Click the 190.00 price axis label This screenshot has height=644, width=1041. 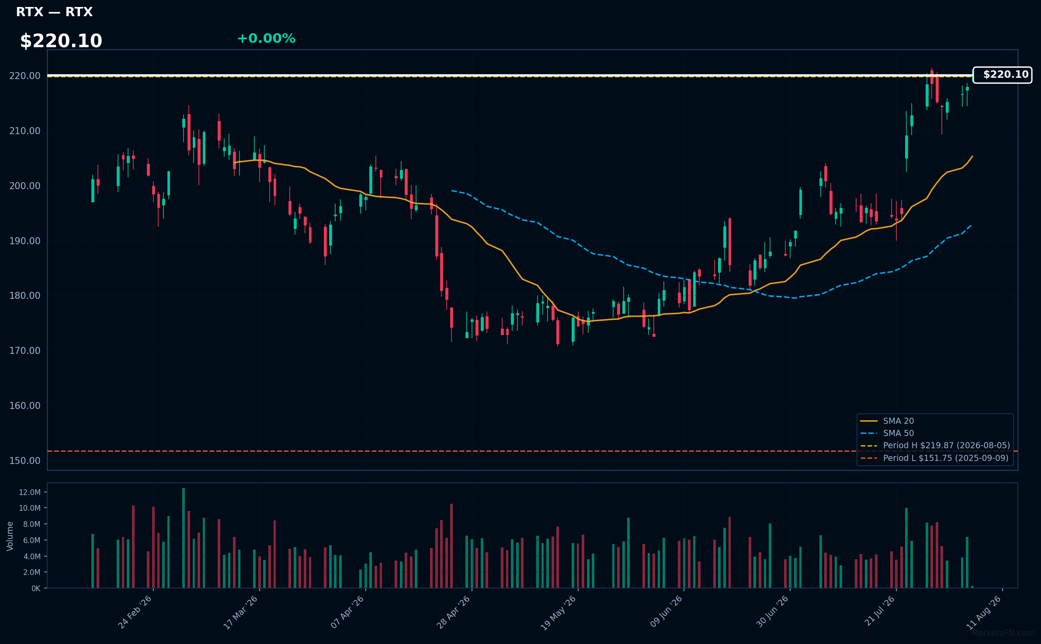(x=25, y=241)
